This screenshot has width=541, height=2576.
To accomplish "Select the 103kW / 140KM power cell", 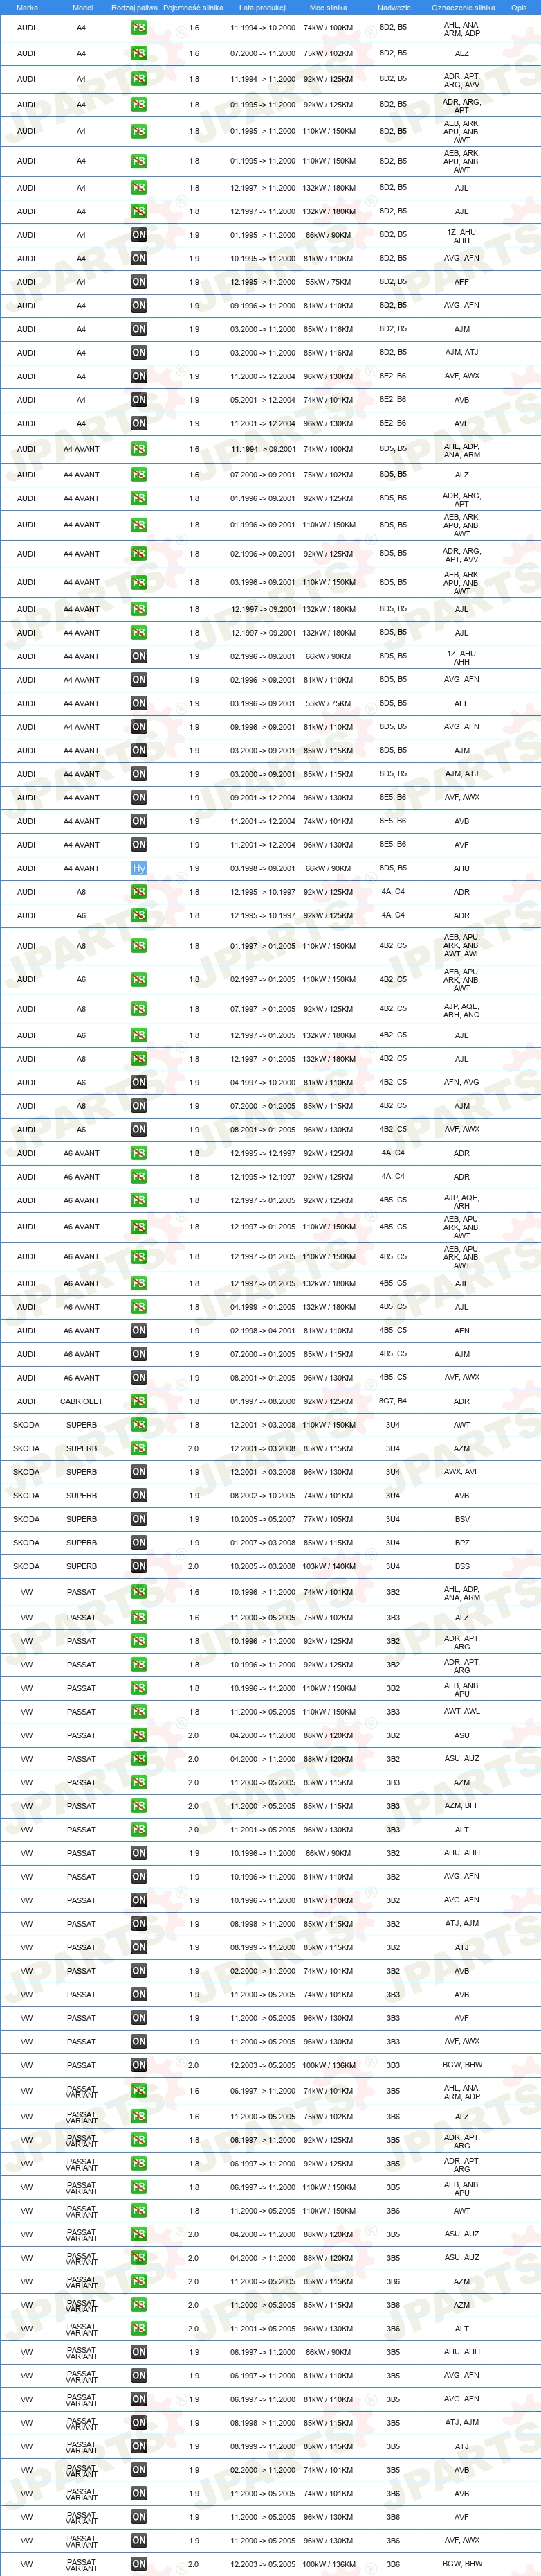I will tap(329, 1566).
